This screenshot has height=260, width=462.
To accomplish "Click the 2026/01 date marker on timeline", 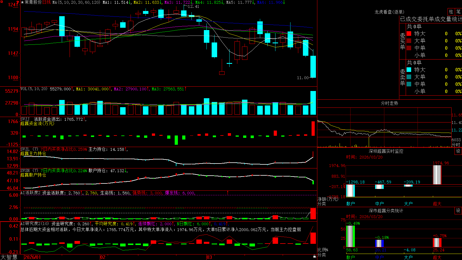I will click(33, 257).
